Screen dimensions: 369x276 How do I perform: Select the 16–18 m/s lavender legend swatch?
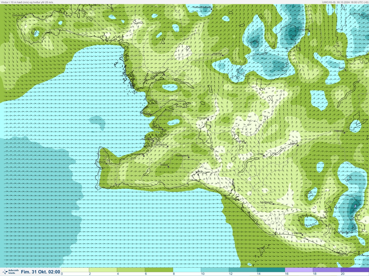coord(299,270)
